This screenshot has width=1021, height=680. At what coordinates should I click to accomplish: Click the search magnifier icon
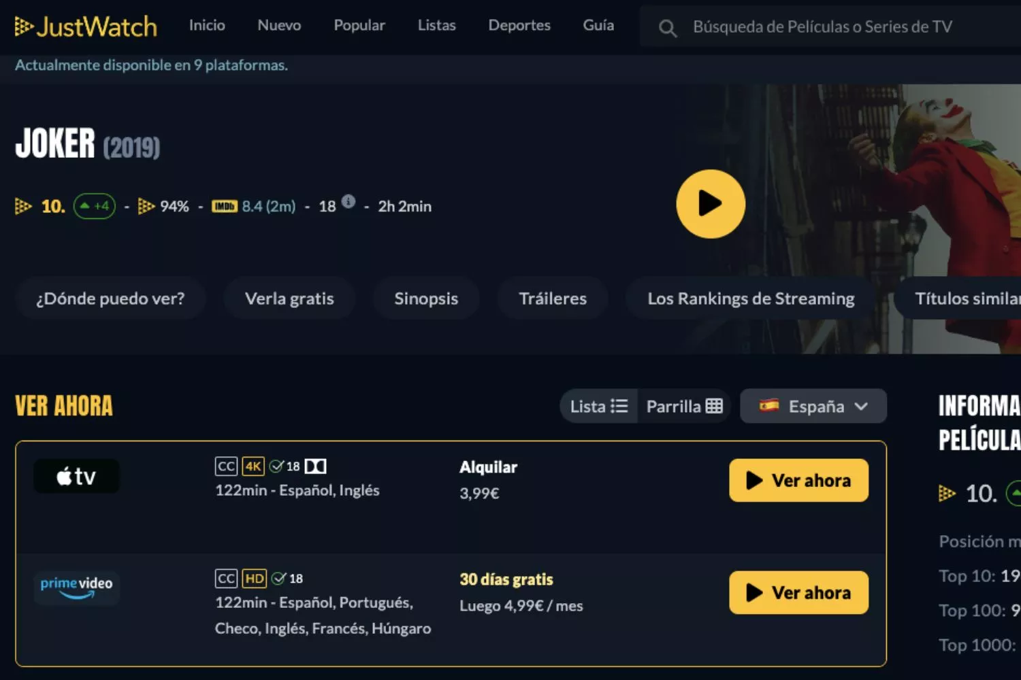[668, 28]
